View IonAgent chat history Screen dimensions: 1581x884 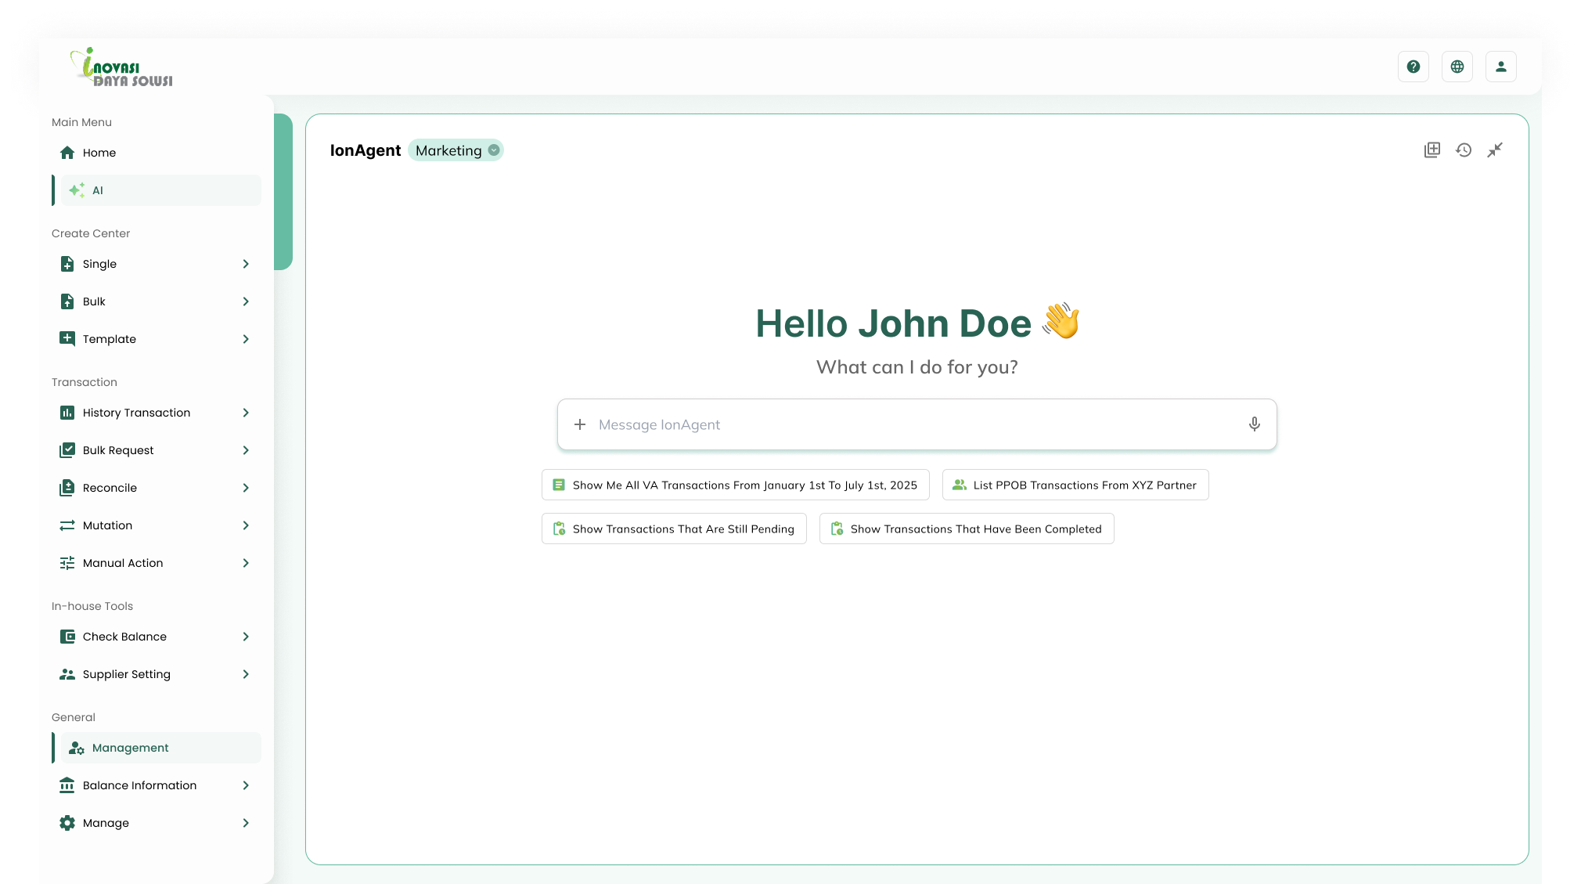[1464, 150]
